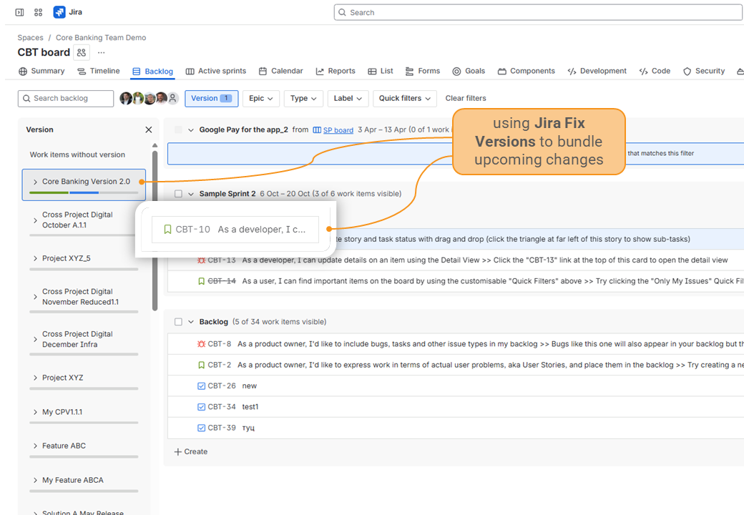The width and height of the screenshot is (744, 515).
Task: Check the Sample Sprint 2 checkbox
Action: click(x=177, y=193)
